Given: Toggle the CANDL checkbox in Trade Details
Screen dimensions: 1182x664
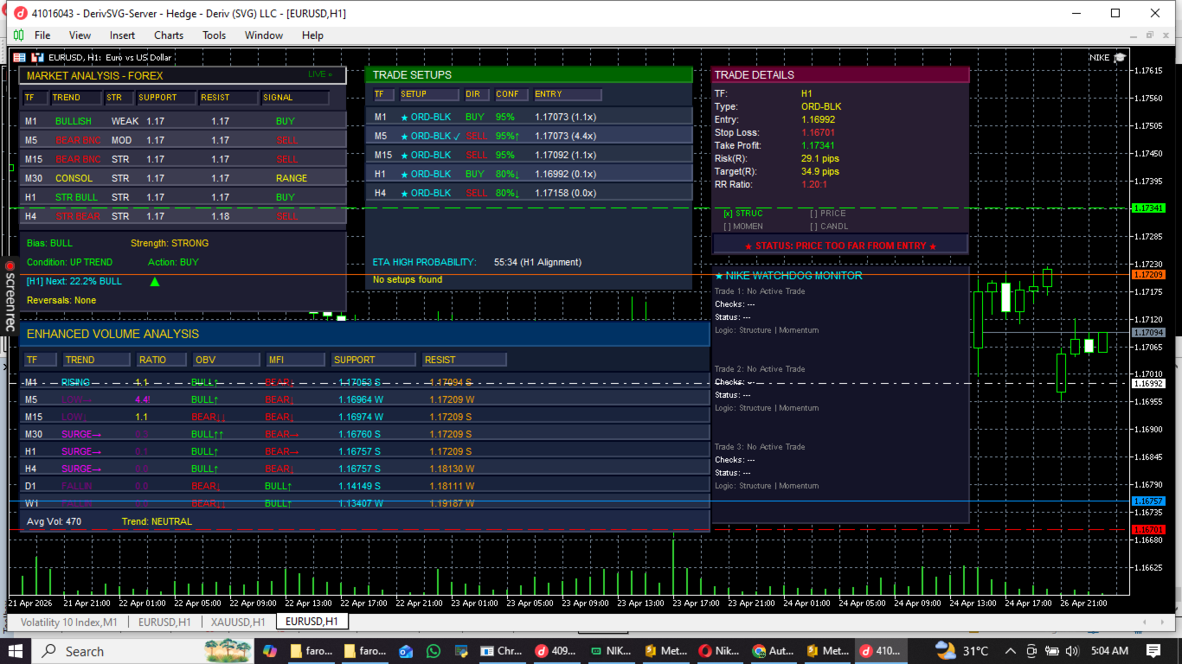Looking at the screenshot, I should 829,227.
